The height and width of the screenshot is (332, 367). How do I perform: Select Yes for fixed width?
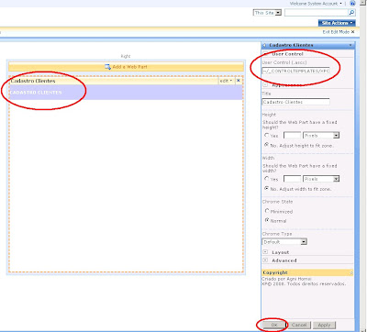click(x=267, y=179)
